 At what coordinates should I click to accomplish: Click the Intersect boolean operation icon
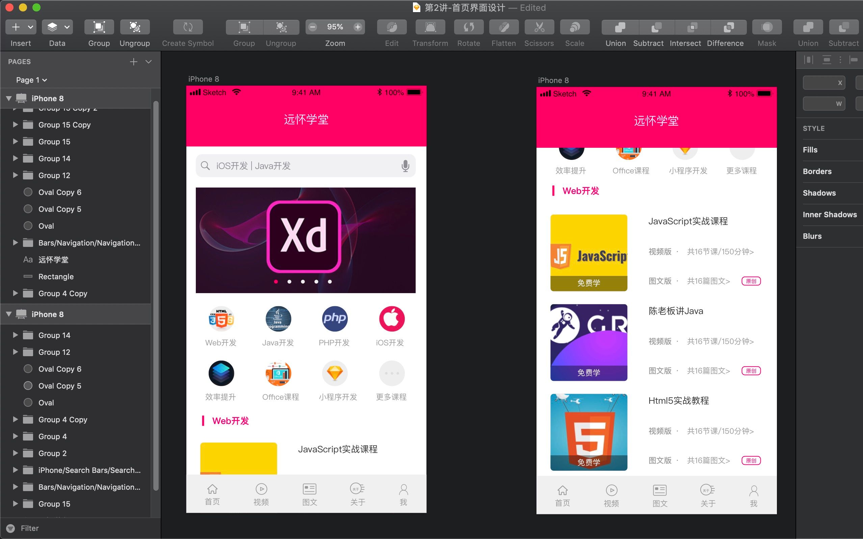pos(692,27)
